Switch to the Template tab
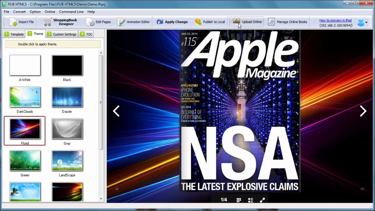This screenshot has width=375, height=211. pyautogui.click(x=14, y=34)
